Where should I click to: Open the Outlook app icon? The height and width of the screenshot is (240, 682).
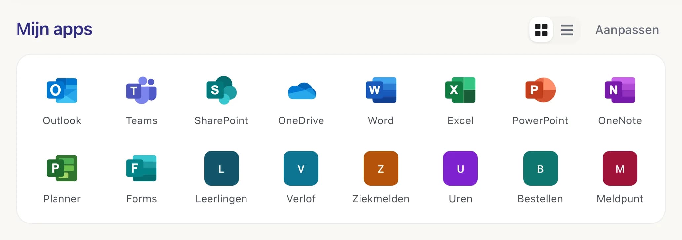coord(62,90)
